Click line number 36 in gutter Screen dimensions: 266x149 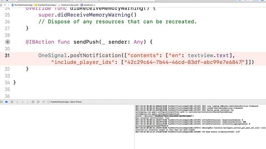tap(7, 96)
